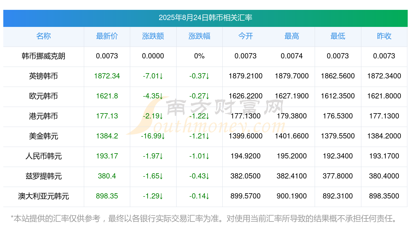Screen dimensions: 411x229
Task: Click change amount -2.19↓
Action: tap(153, 116)
